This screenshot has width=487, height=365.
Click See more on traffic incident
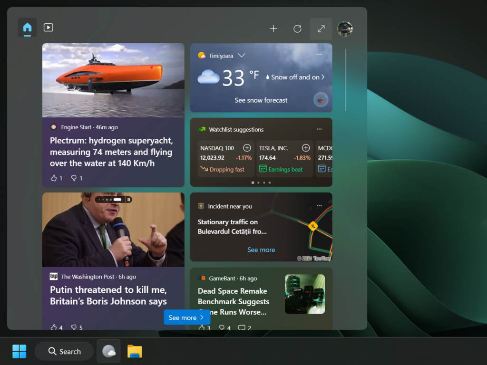click(261, 250)
